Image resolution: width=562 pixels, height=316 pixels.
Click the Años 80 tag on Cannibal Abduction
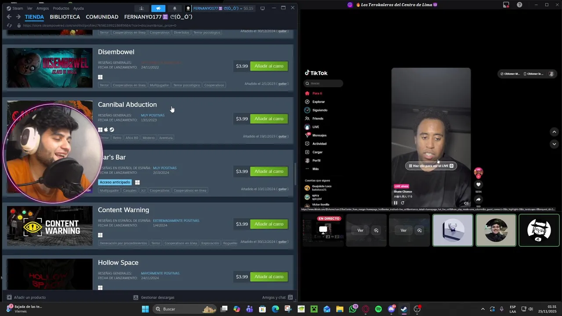point(132,138)
